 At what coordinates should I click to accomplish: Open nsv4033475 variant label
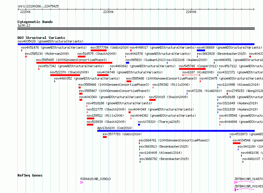coord(231,78)
